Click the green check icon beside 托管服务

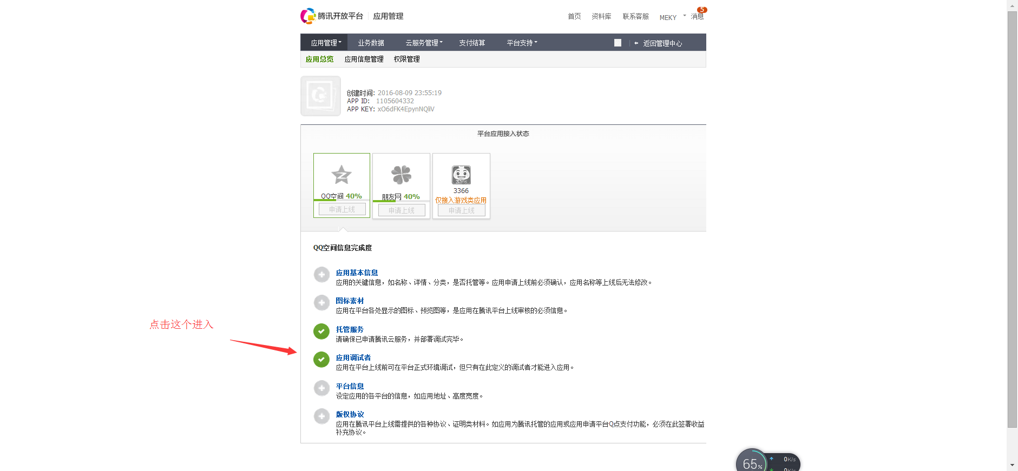coord(321,331)
